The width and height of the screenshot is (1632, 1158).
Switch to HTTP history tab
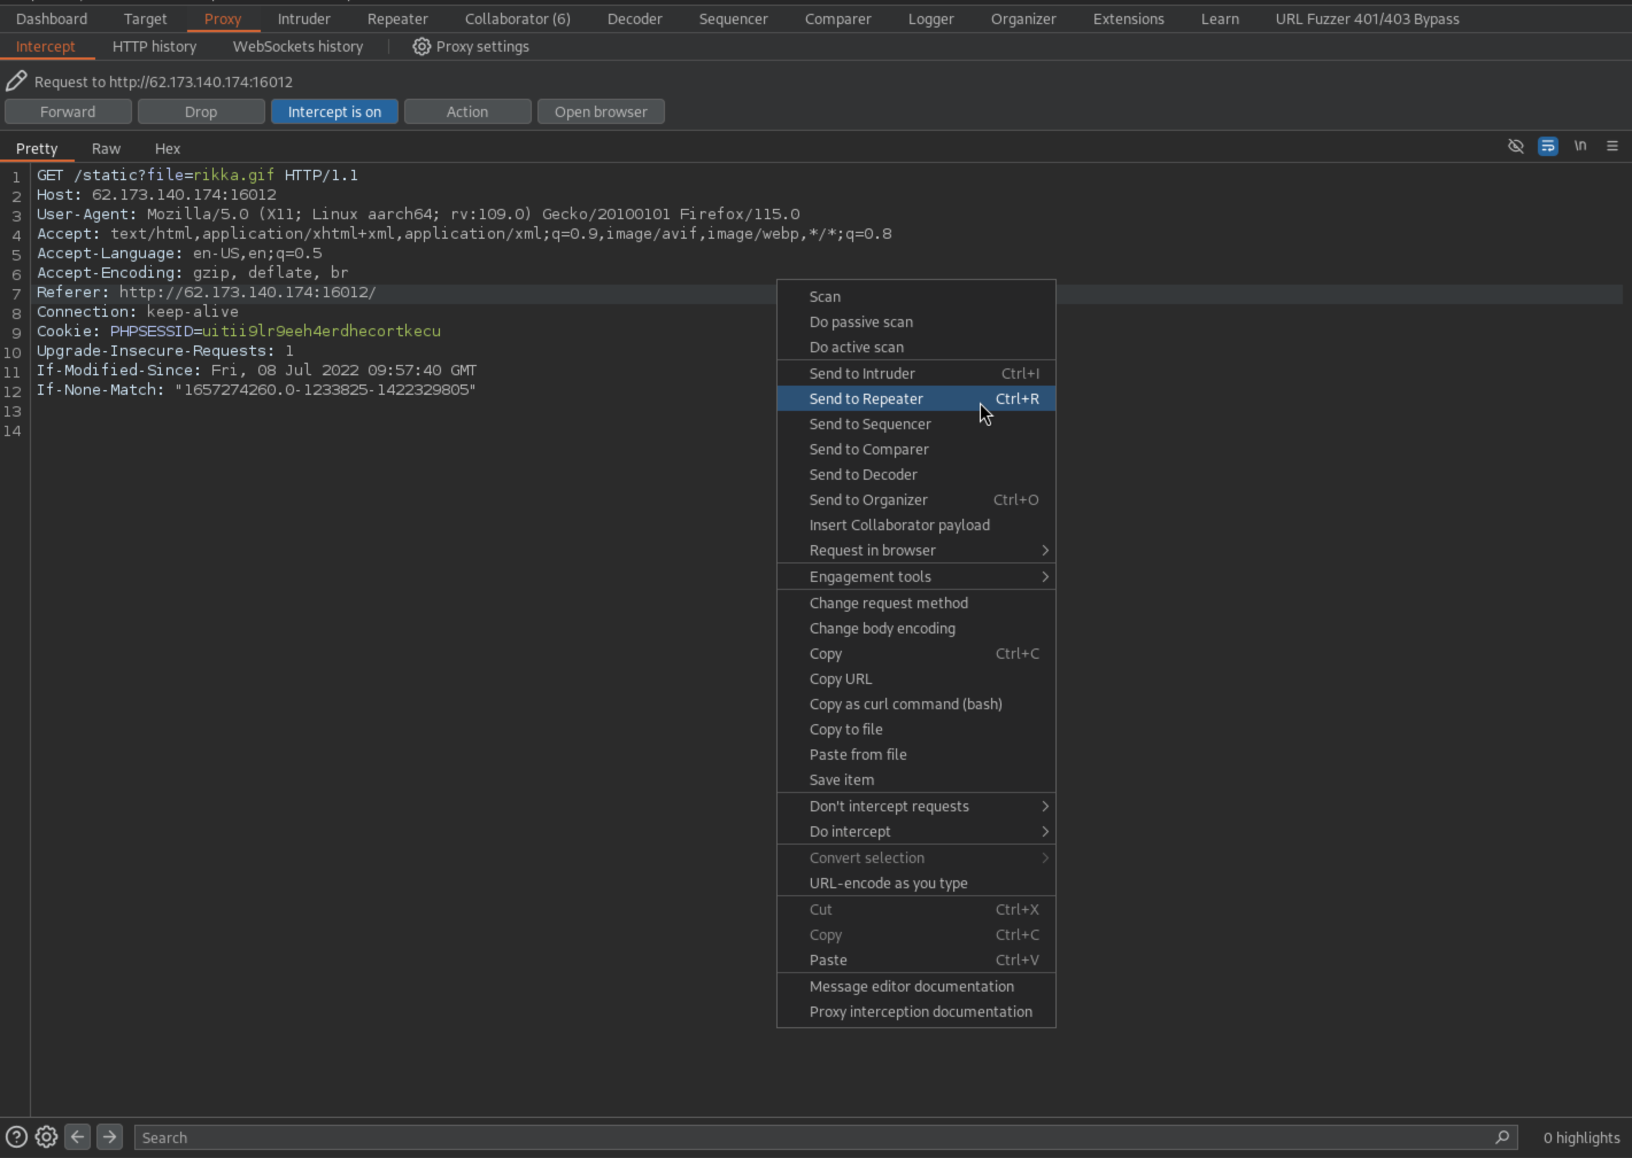pos(154,46)
